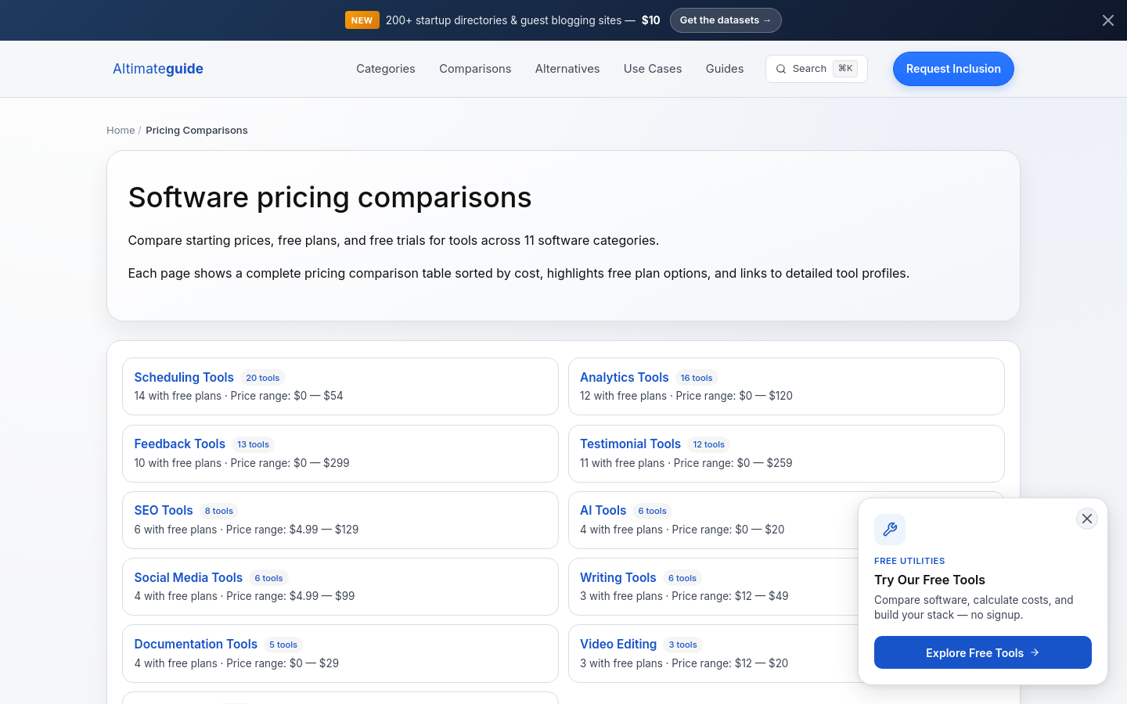Click Request Inclusion button
Viewport: 1127px width, 704px height.
tap(953, 69)
